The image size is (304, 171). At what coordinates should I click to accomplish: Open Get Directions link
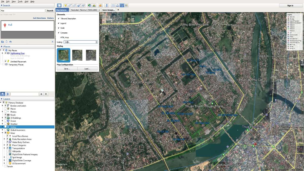tap(39, 18)
